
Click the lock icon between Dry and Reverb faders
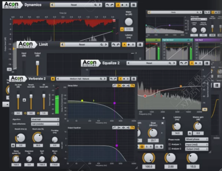24,100
